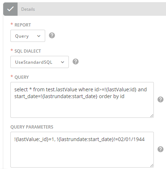Grab the resize handle of Query text area
Screen dimensions: 166x169
coord(152,116)
